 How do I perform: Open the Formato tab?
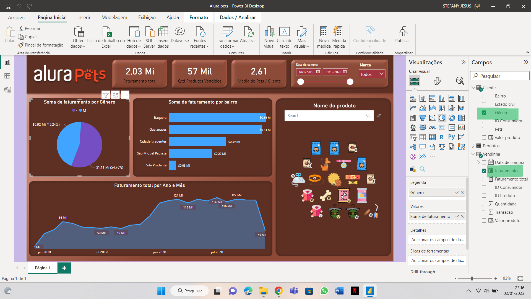pos(199,17)
